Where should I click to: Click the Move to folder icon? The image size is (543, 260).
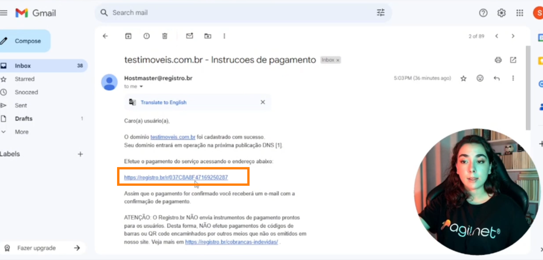[x=208, y=36]
